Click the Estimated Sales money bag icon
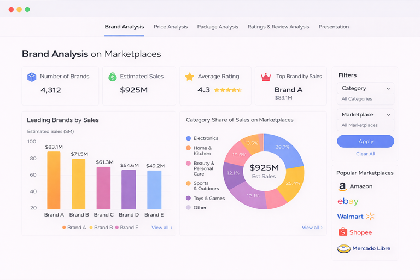 tap(112, 77)
